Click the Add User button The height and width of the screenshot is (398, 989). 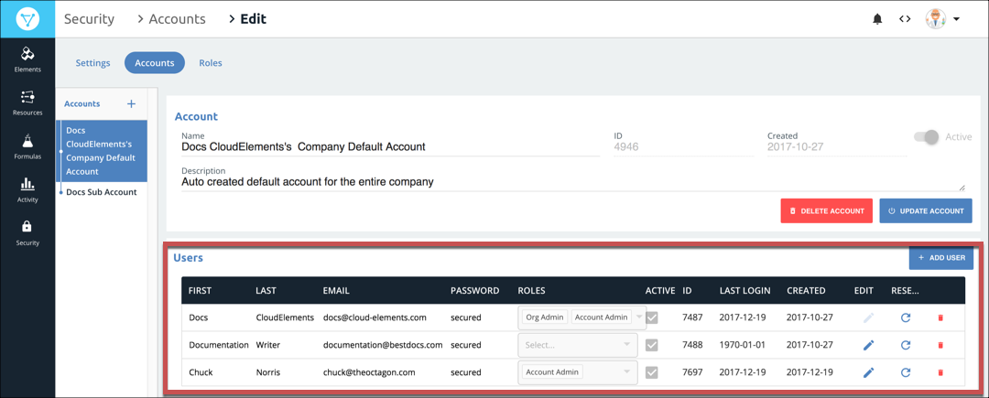click(941, 258)
